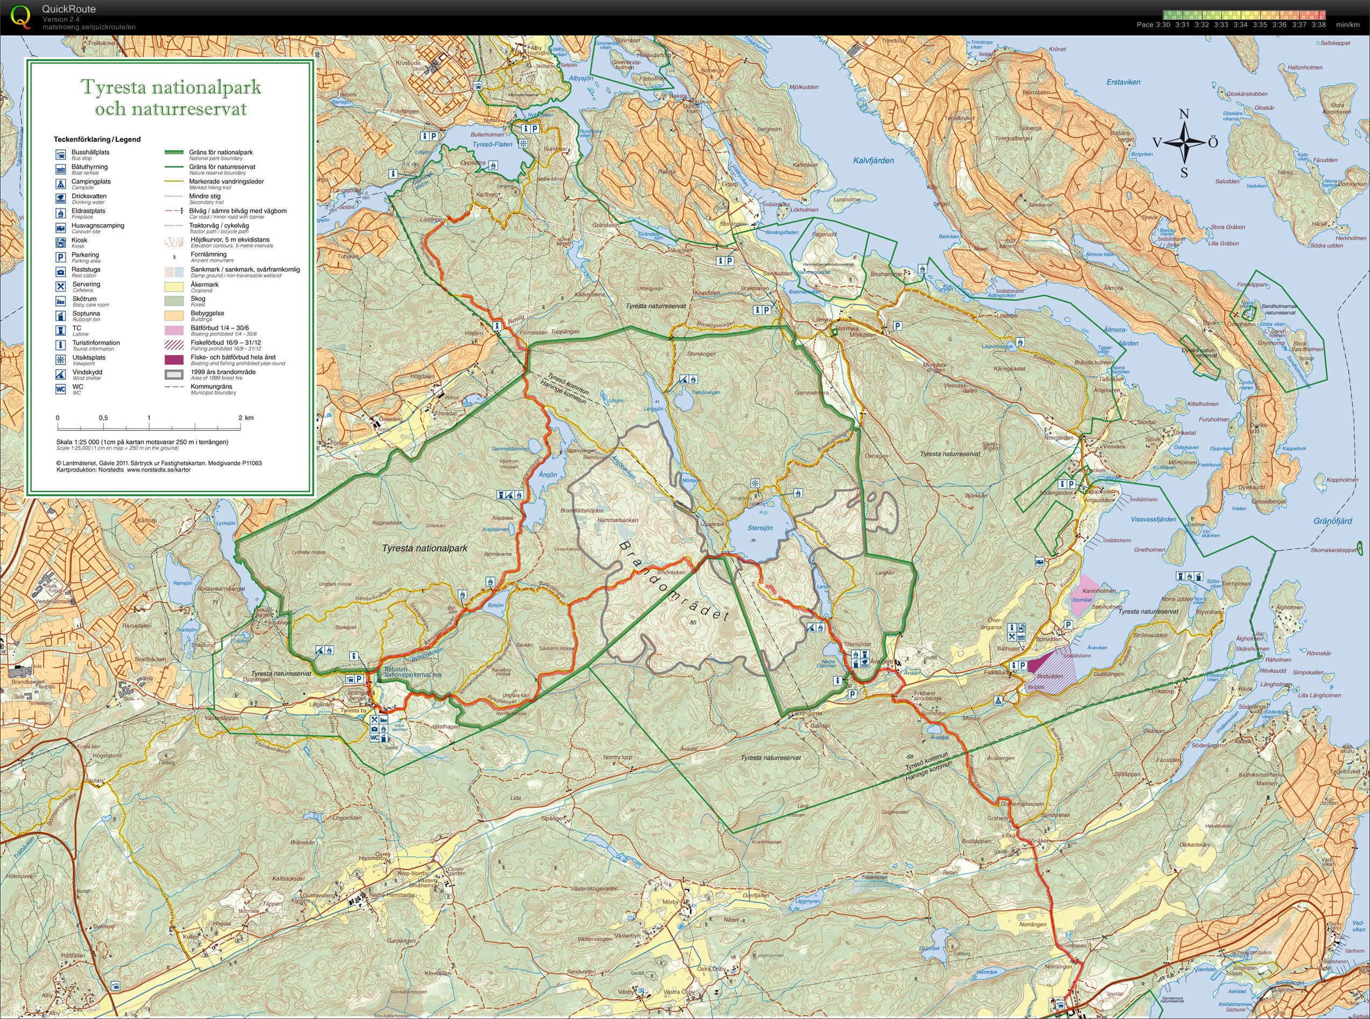This screenshot has height=1019, width=1370.
Task: Click the Båtförbud 1/4 – 30/6 pink swatch
Action: point(174,331)
